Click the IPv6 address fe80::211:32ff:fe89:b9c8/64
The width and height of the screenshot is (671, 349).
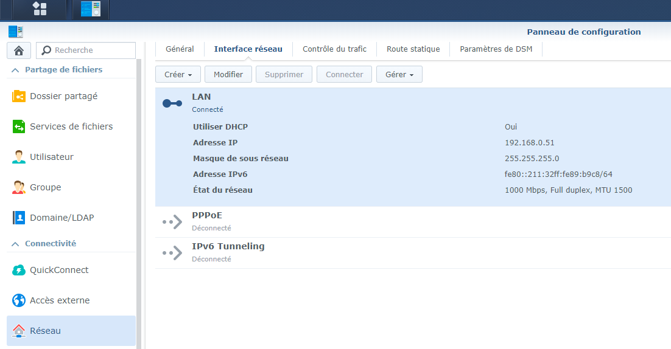558,174
